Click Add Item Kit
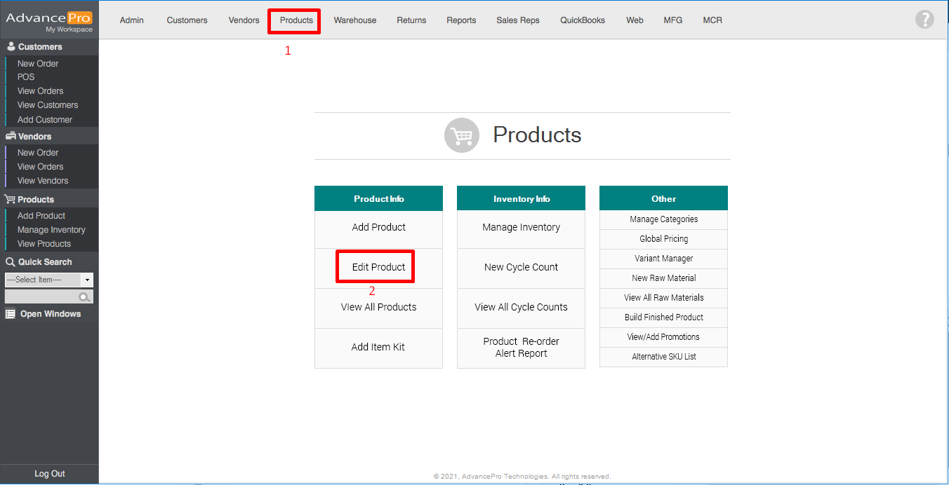949x485 pixels. 378,348
